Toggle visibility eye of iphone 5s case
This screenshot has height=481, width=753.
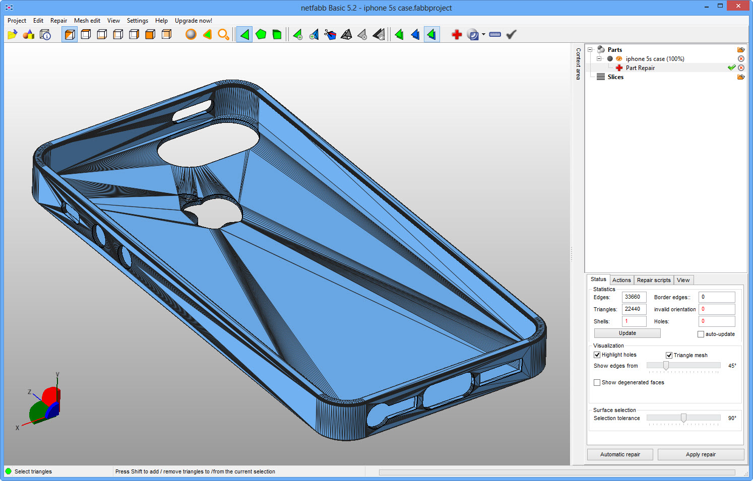pyautogui.click(x=619, y=58)
